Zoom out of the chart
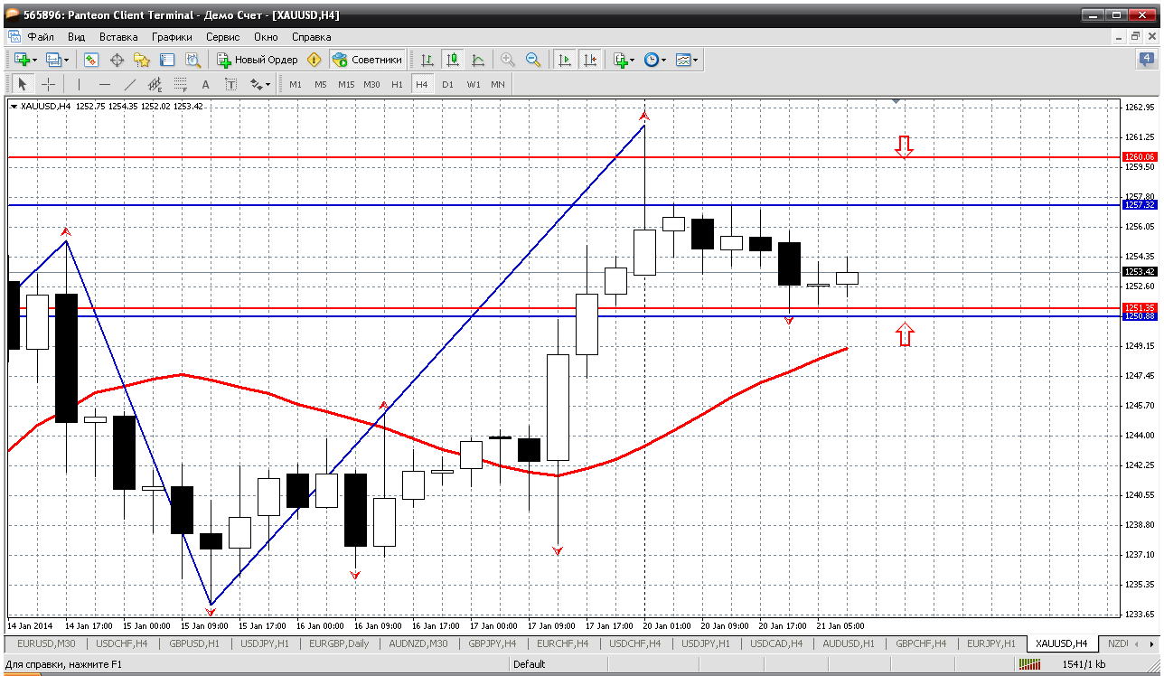The height and width of the screenshot is (676, 1164). pyautogui.click(x=533, y=60)
